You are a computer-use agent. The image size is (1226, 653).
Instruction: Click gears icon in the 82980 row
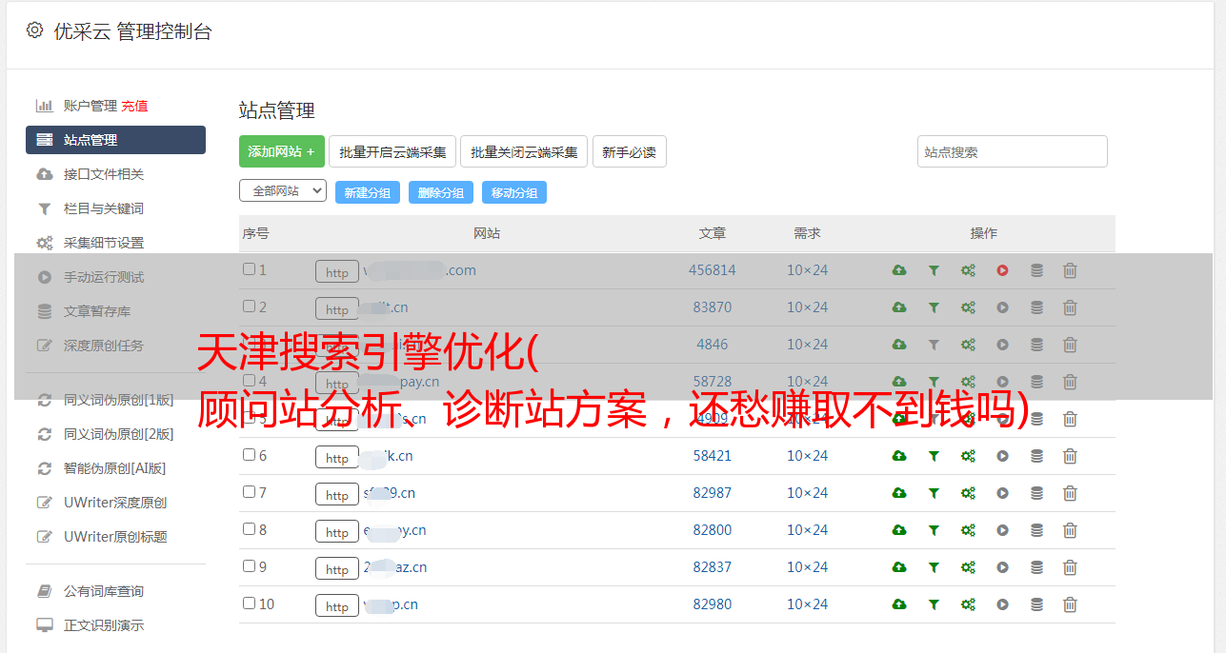pyautogui.click(x=968, y=604)
